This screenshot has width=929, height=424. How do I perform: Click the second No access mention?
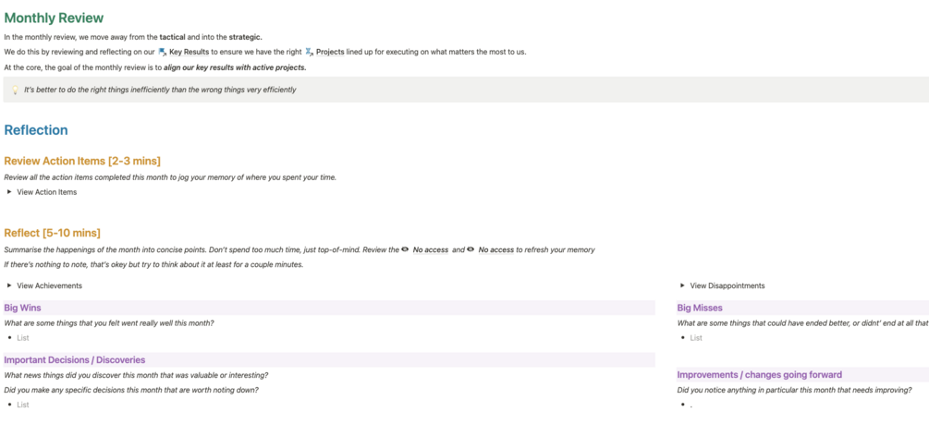pos(495,249)
